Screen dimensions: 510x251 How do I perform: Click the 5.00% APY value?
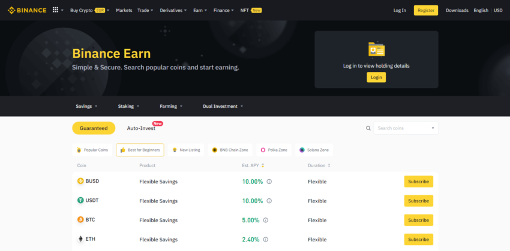pos(251,220)
